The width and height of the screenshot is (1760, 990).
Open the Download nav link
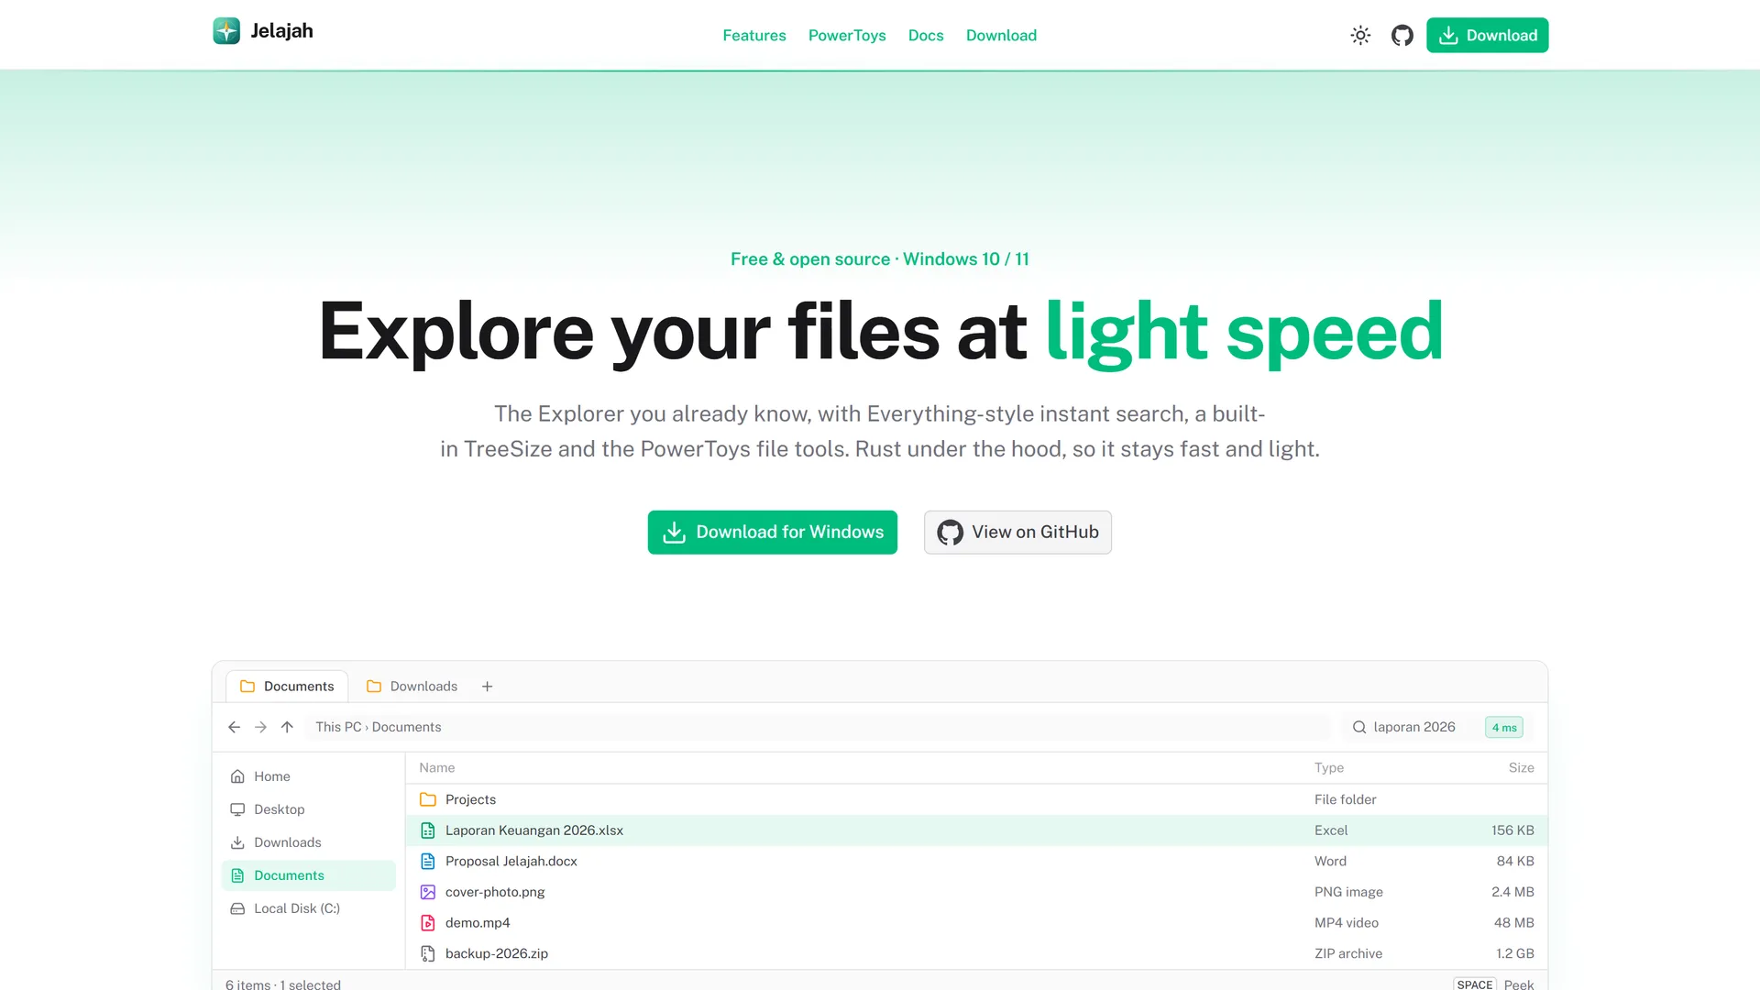[x=1001, y=36]
